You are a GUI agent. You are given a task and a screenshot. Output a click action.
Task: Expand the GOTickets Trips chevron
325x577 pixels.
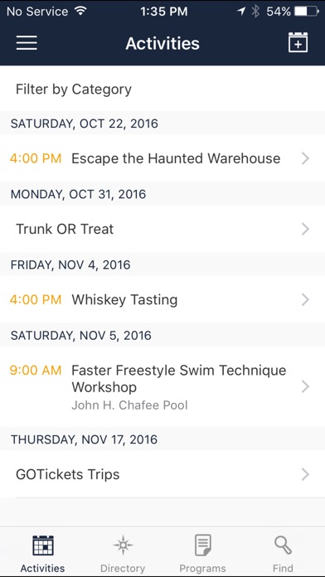[x=305, y=474]
